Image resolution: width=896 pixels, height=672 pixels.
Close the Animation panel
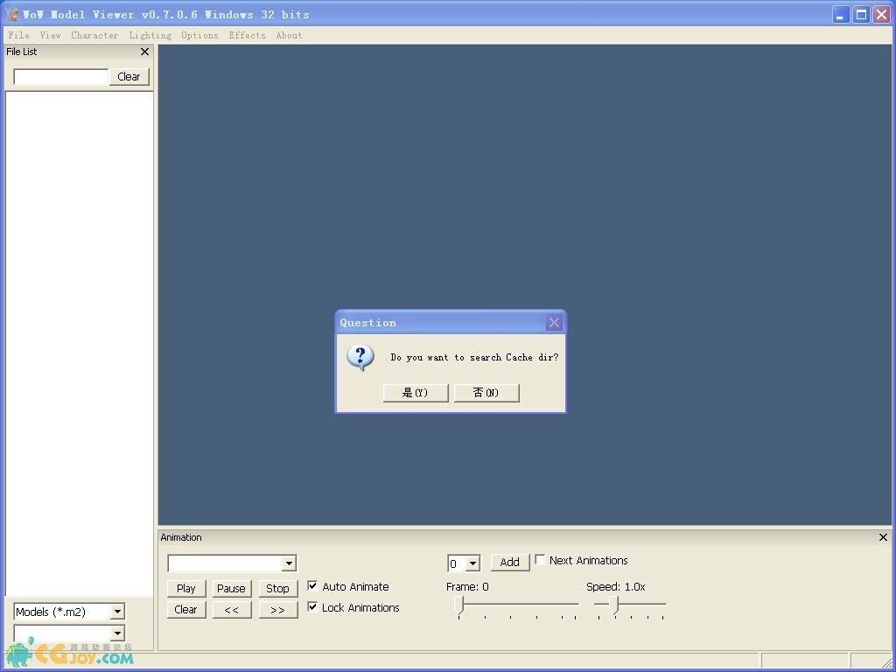[x=883, y=537]
